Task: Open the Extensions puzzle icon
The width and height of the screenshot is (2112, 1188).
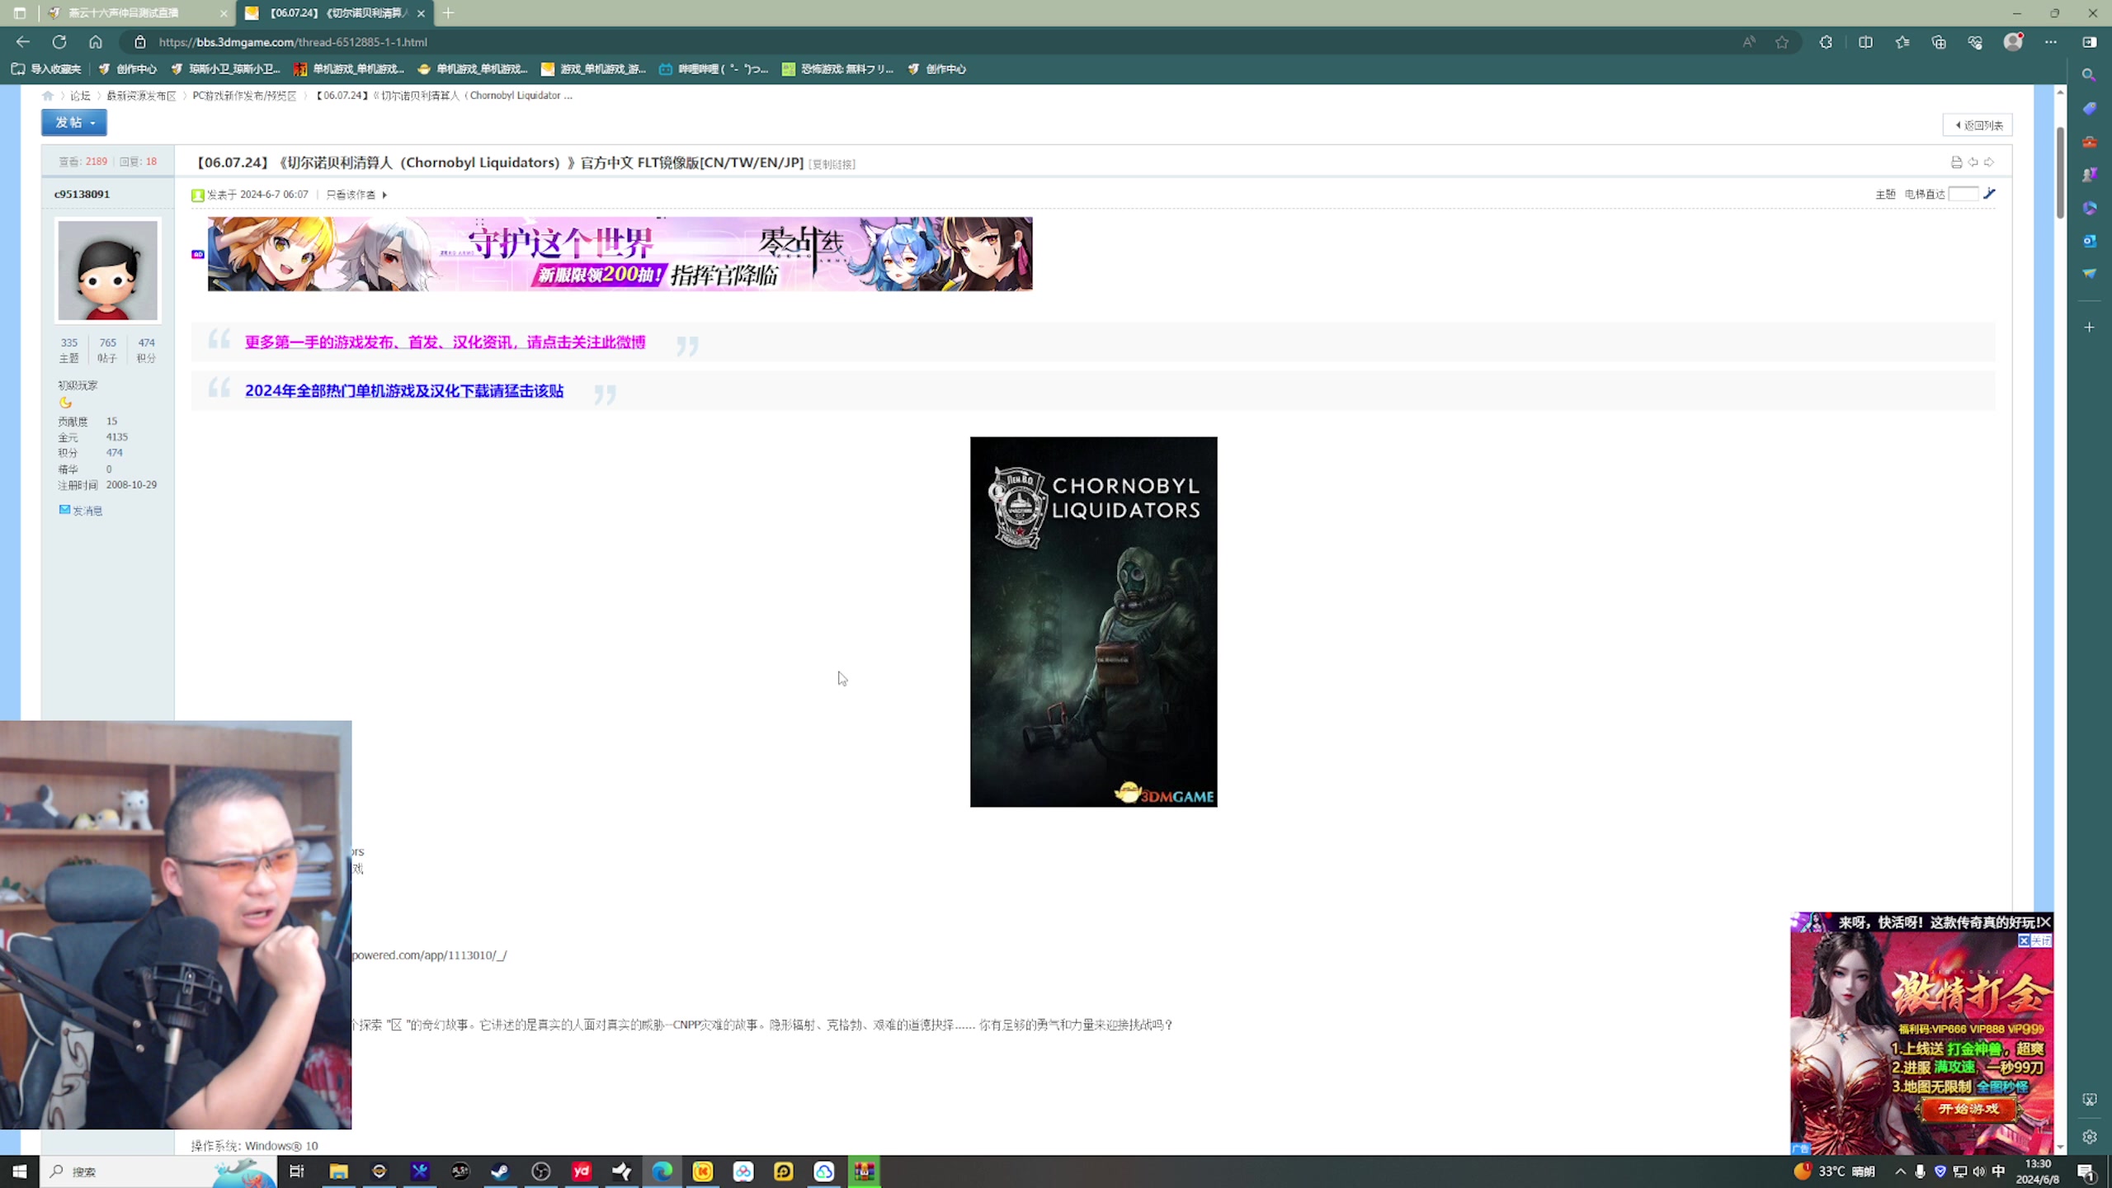Action: pos(1826,42)
